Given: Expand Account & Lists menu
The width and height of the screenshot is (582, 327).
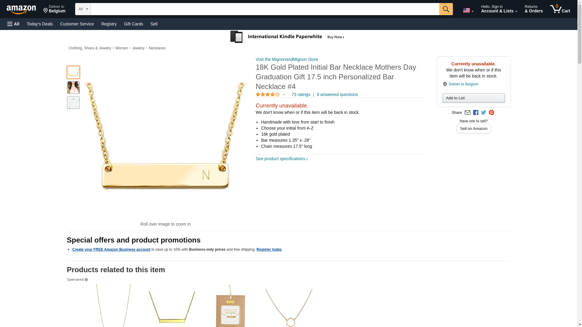Looking at the screenshot, I should 499,9.
